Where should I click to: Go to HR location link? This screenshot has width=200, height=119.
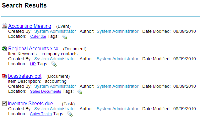click(x=33, y=64)
